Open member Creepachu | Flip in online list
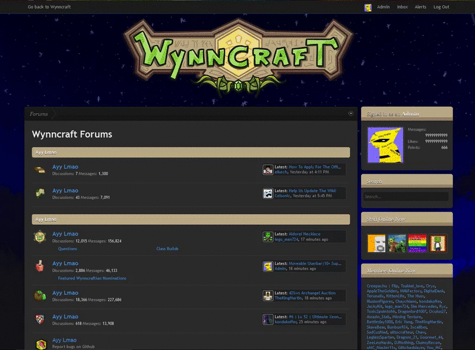Image resolution: width=475 pixels, height=350 pixels. tap(382, 286)
